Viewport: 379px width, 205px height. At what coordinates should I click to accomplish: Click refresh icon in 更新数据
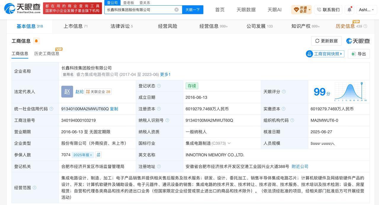317,41
